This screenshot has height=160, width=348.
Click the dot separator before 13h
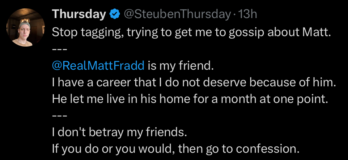pos(235,14)
